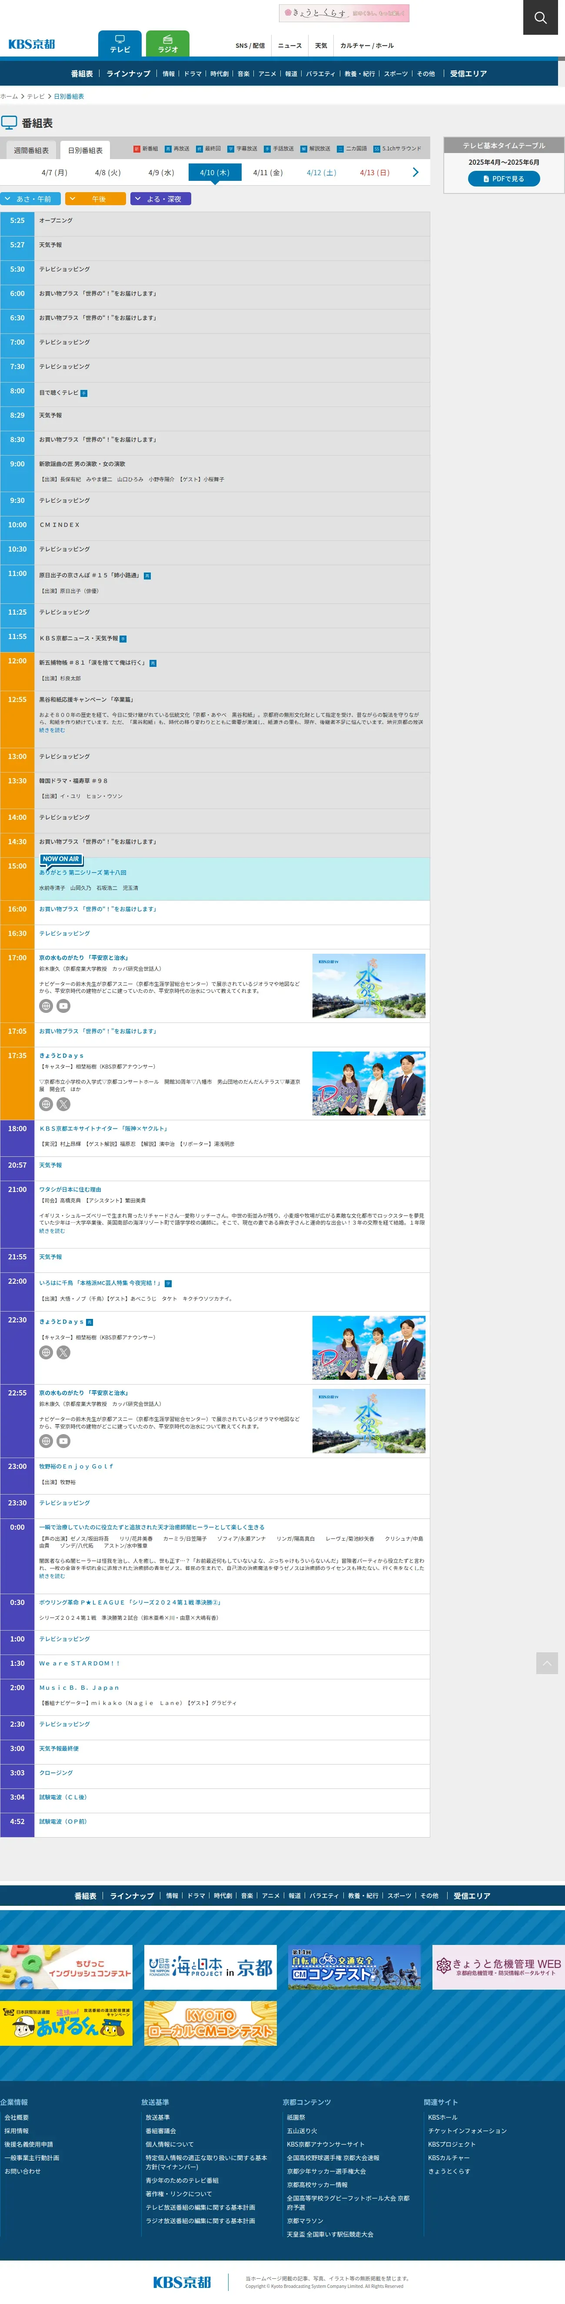Screen dimensions: 565x2304
Task: Select the 日別番組表 tab
Action: point(85,150)
